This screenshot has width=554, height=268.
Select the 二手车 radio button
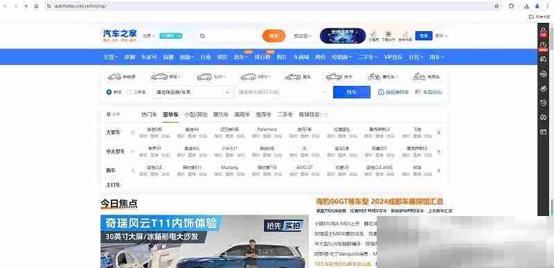[x=129, y=92]
